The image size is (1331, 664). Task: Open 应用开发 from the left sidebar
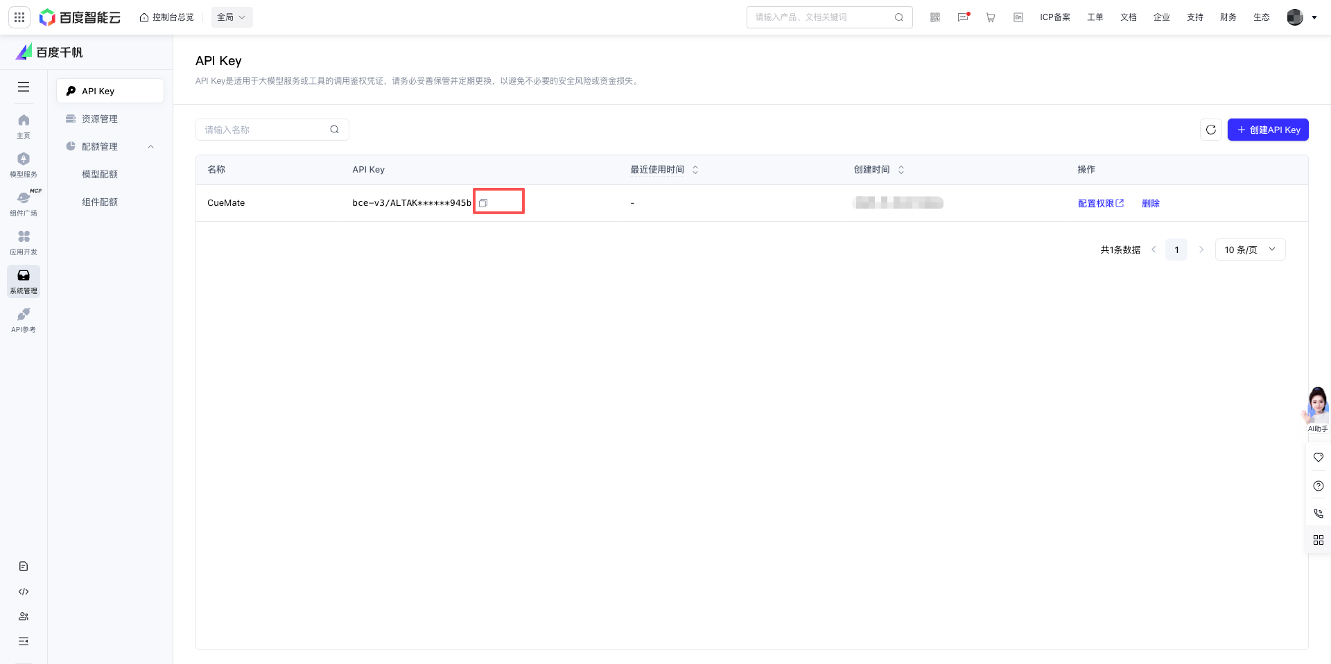tap(23, 241)
